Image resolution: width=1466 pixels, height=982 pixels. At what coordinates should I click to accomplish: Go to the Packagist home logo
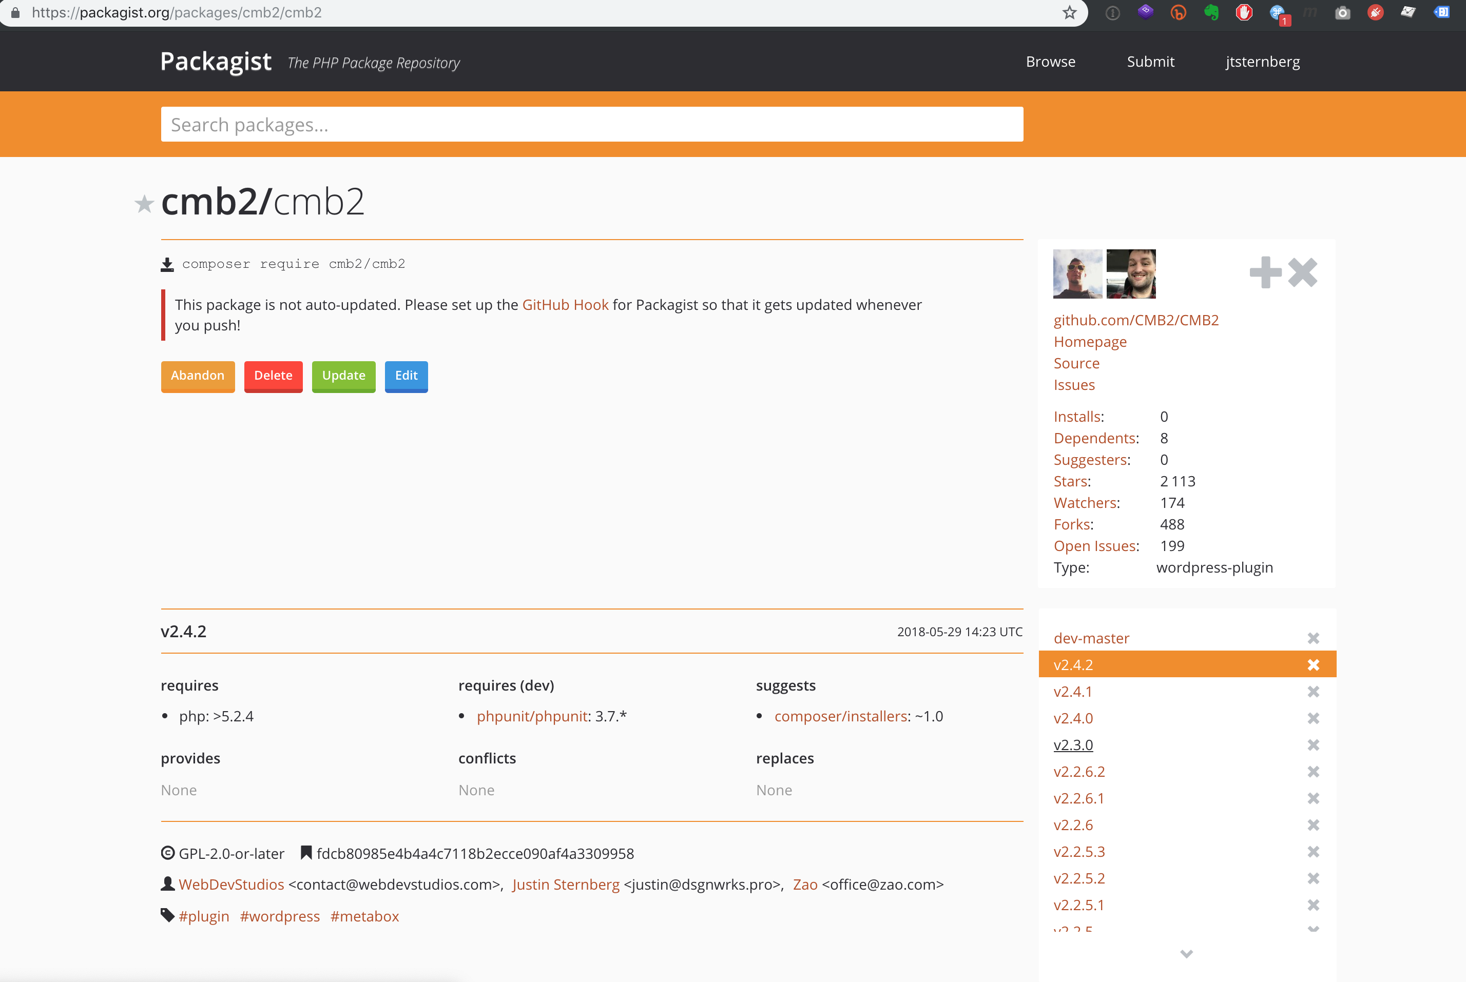click(x=216, y=62)
